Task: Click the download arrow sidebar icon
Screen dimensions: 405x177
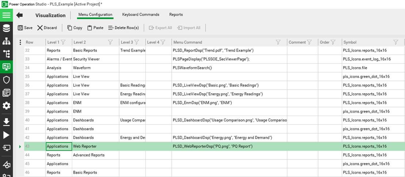Action: click(x=7, y=122)
